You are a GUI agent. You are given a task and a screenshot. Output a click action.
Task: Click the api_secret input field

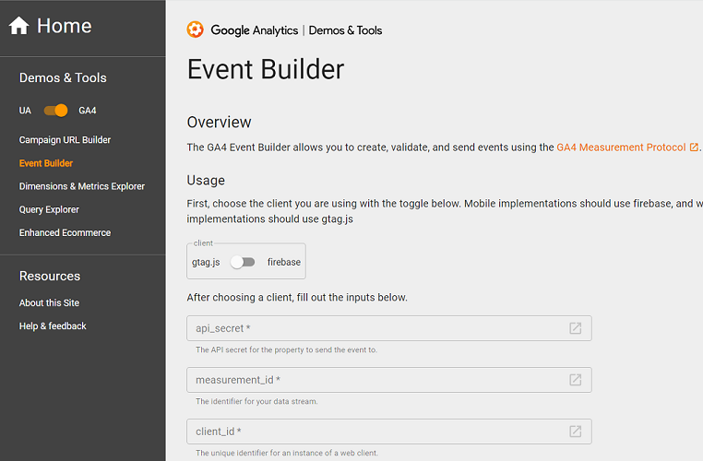[389, 328]
